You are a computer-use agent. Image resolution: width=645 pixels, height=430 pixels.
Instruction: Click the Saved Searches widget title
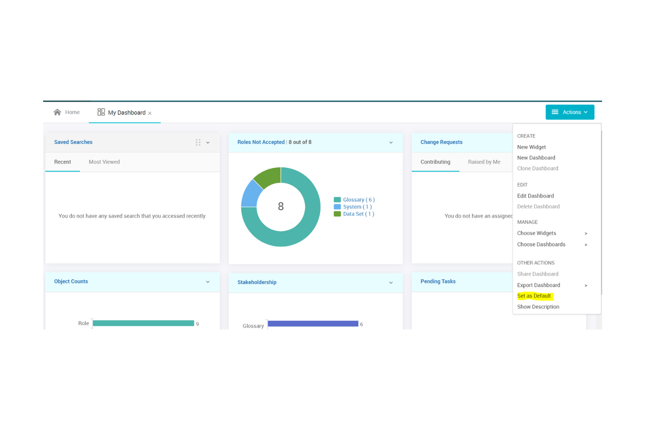73,142
